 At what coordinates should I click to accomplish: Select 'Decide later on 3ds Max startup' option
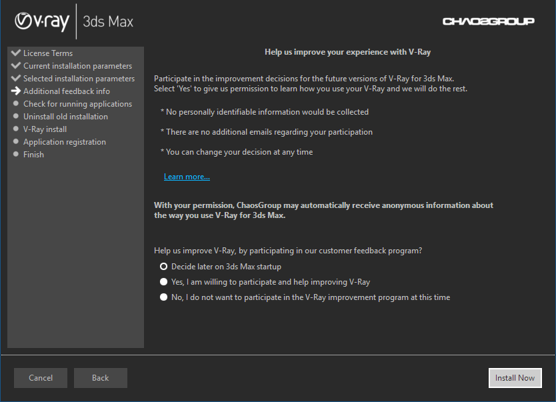[x=163, y=266]
